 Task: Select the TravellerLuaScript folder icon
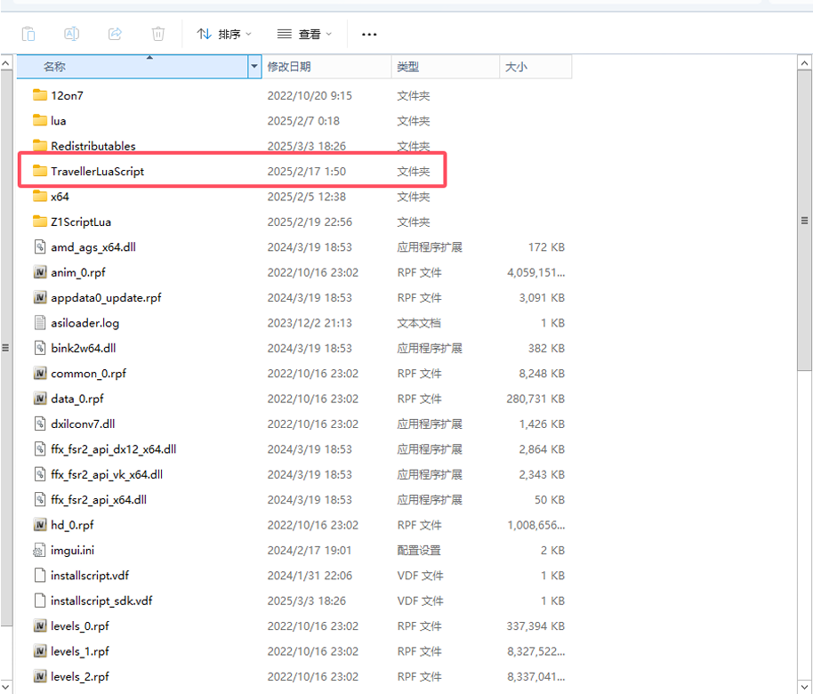point(39,171)
